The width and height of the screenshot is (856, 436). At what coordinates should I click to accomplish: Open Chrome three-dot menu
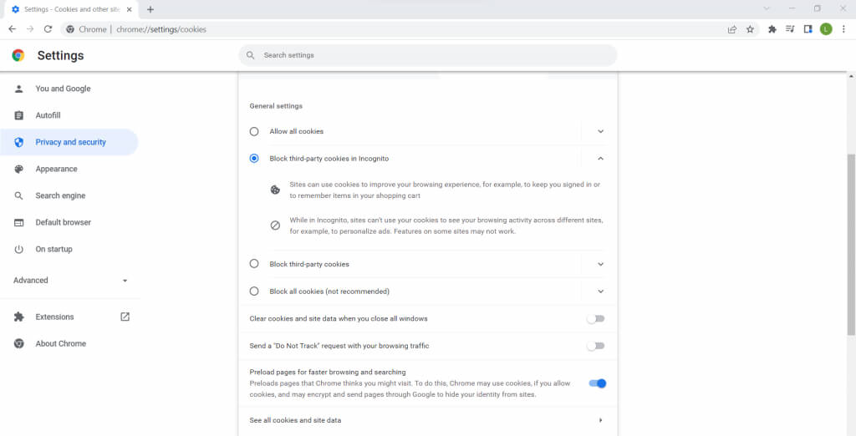coord(843,29)
